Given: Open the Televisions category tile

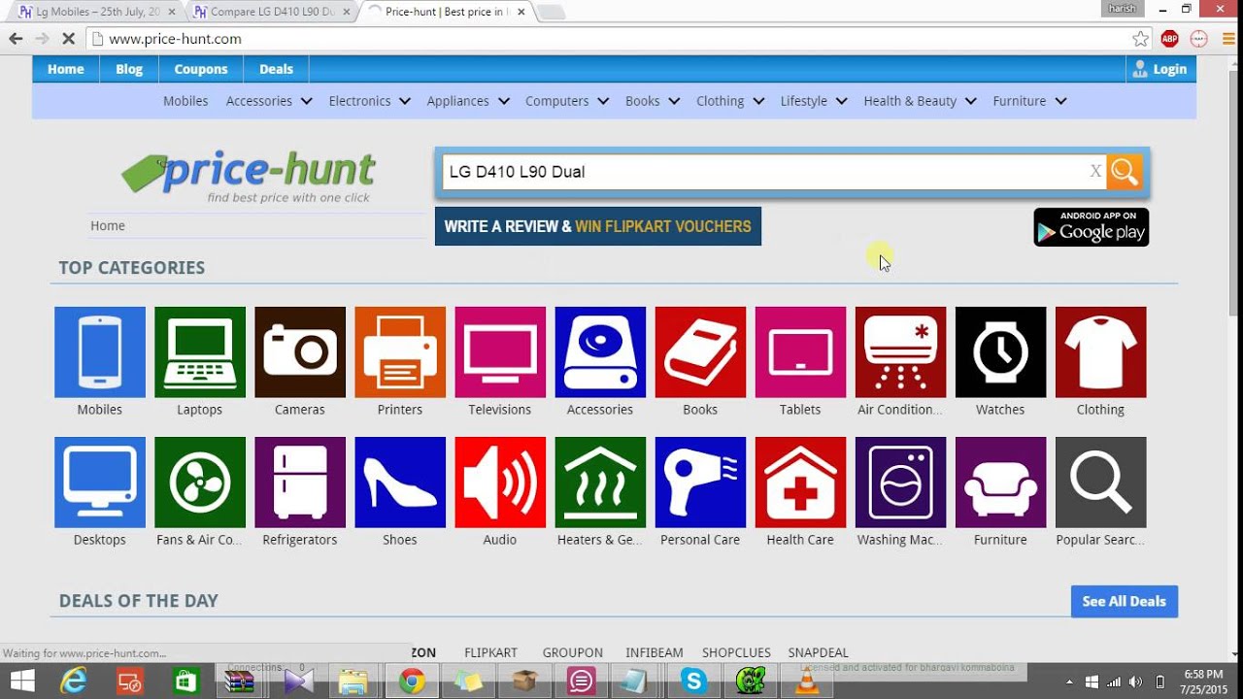Looking at the screenshot, I should [x=500, y=352].
